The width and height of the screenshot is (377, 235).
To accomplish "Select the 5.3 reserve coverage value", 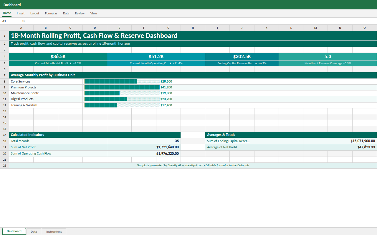I will (328, 56).
